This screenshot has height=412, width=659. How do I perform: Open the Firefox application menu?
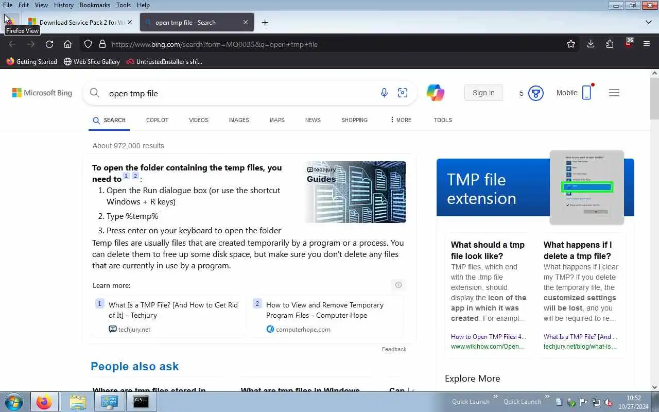(x=647, y=44)
